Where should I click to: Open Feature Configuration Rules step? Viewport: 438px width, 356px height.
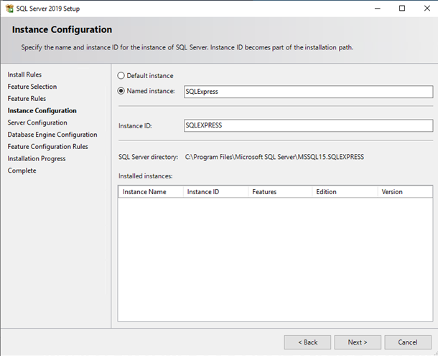tap(48, 147)
